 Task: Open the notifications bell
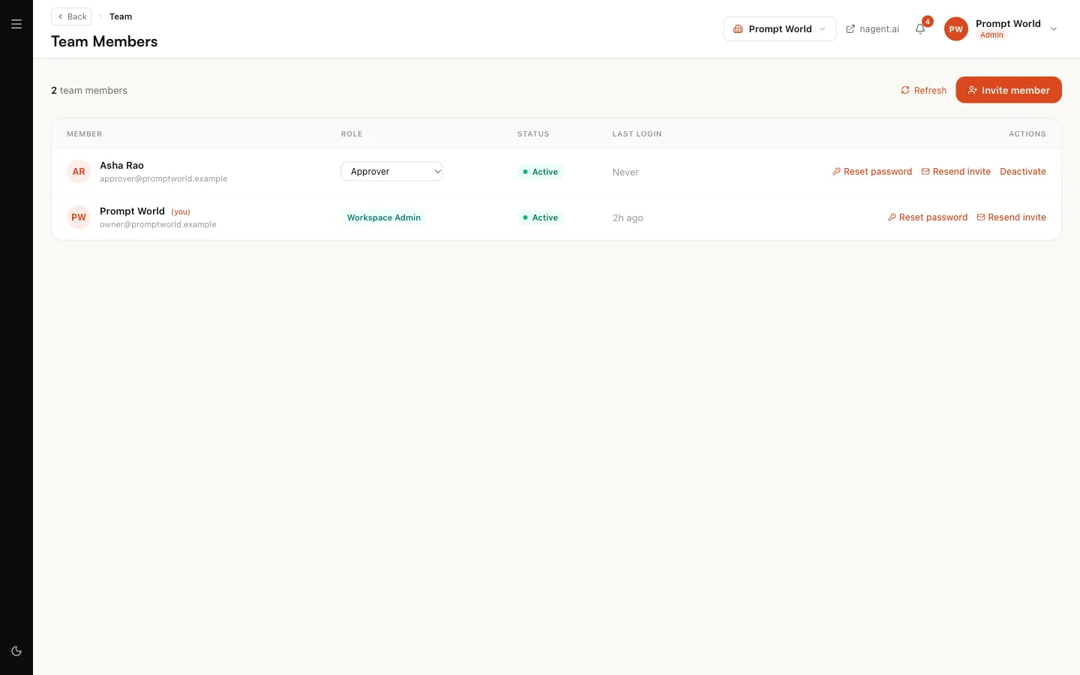tap(920, 28)
